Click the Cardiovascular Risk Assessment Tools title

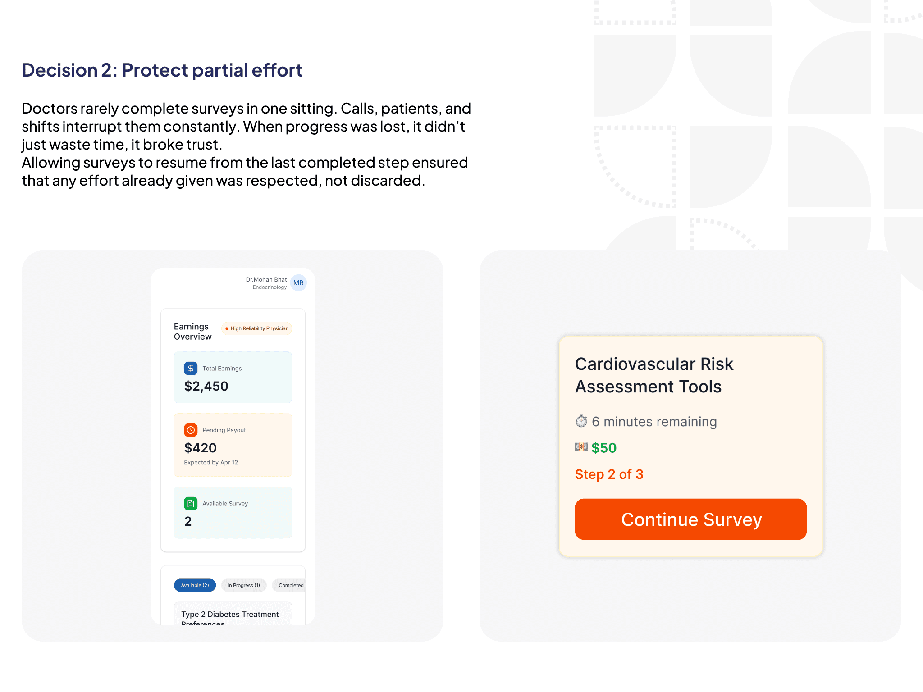pos(654,375)
